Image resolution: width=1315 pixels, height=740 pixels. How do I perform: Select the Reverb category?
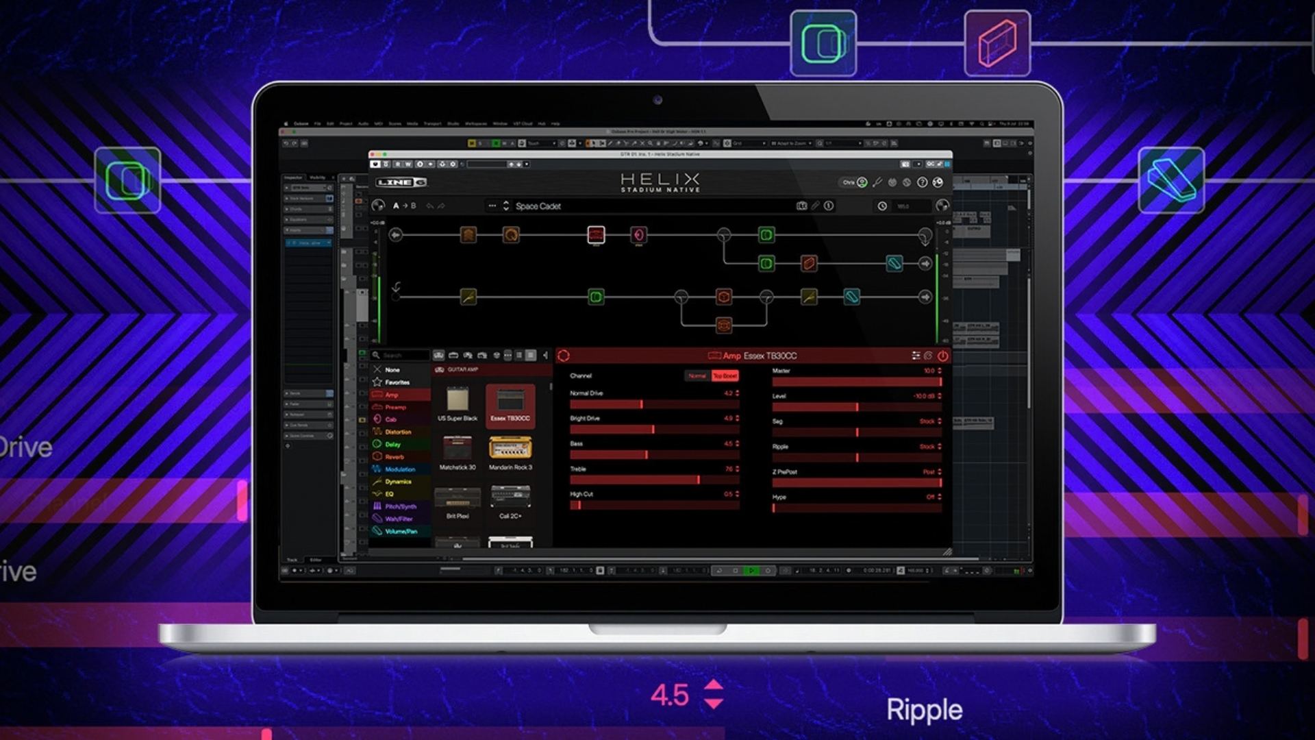400,456
